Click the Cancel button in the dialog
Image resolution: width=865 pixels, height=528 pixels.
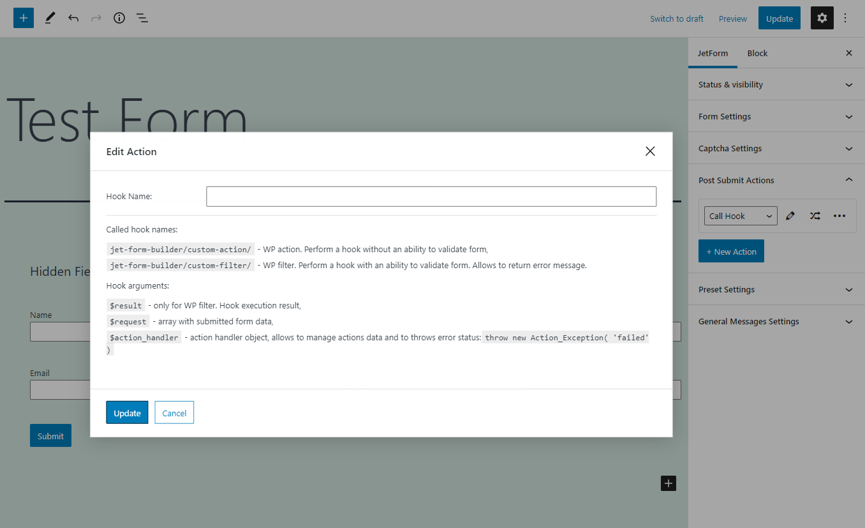click(x=174, y=413)
